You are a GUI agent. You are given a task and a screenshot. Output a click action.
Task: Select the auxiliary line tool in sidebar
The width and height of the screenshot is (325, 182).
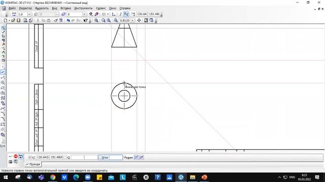point(3,72)
